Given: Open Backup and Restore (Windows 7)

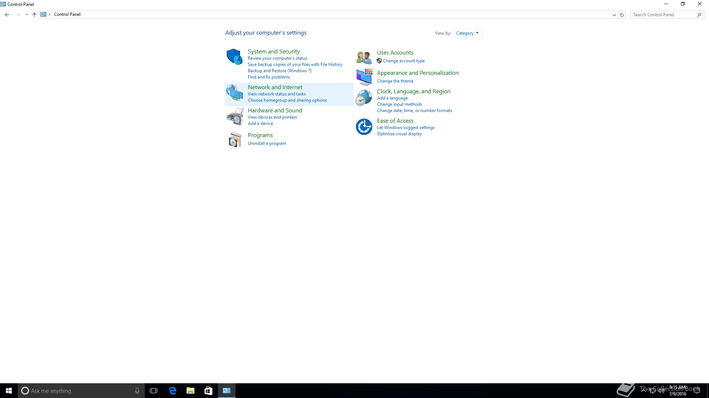Looking at the screenshot, I should [x=279, y=71].
